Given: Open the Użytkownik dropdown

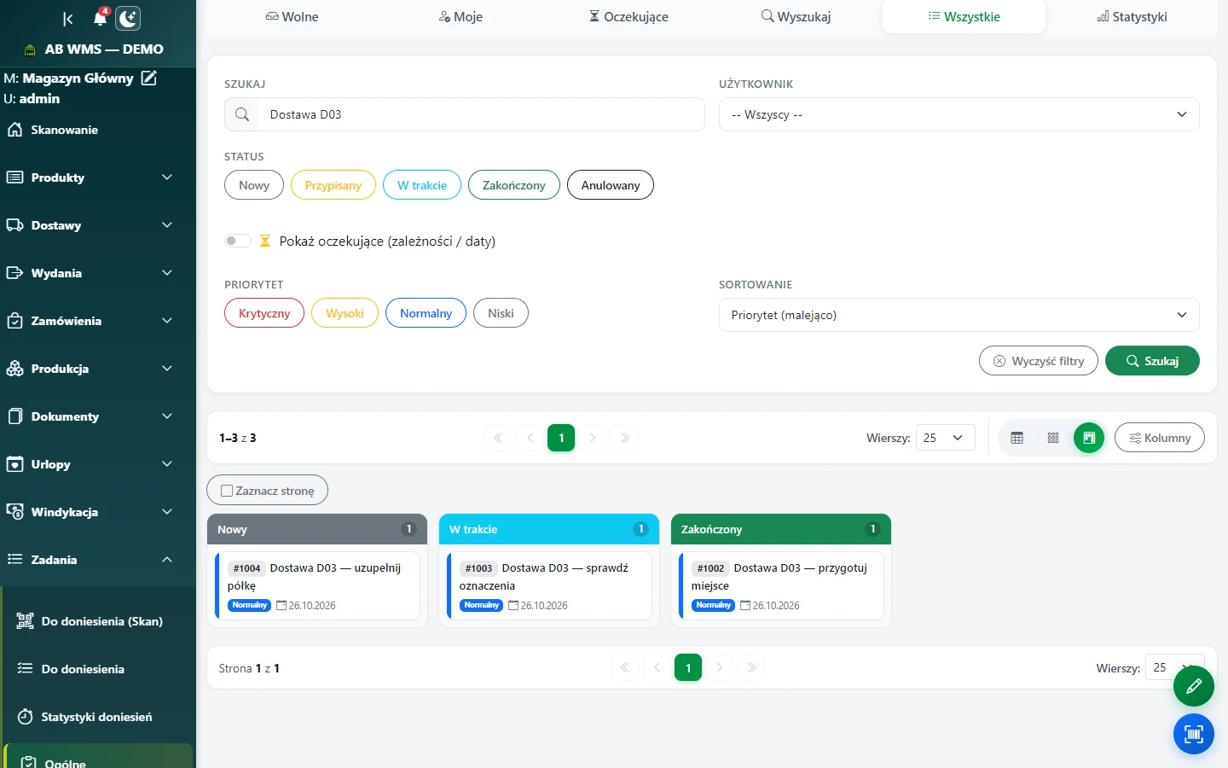Looking at the screenshot, I should 959,114.
